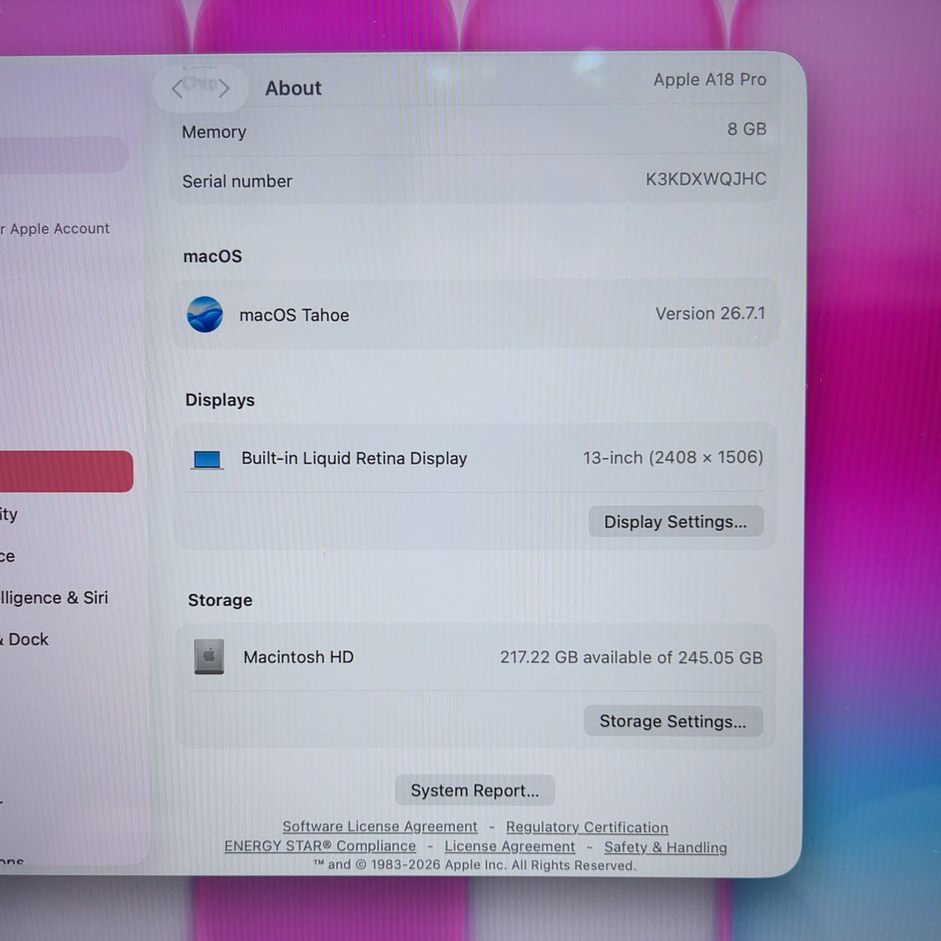Click the sidebar search field
The image size is (941, 941).
tap(63, 154)
